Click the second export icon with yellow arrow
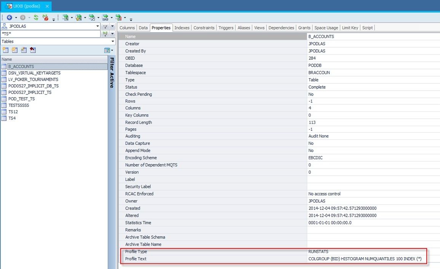Viewport: 440px width, 269px height. coord(79,18)
